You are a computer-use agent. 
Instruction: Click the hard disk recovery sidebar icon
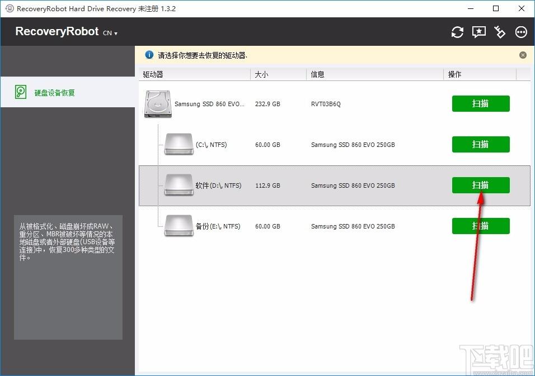click(x=21, y=92)
